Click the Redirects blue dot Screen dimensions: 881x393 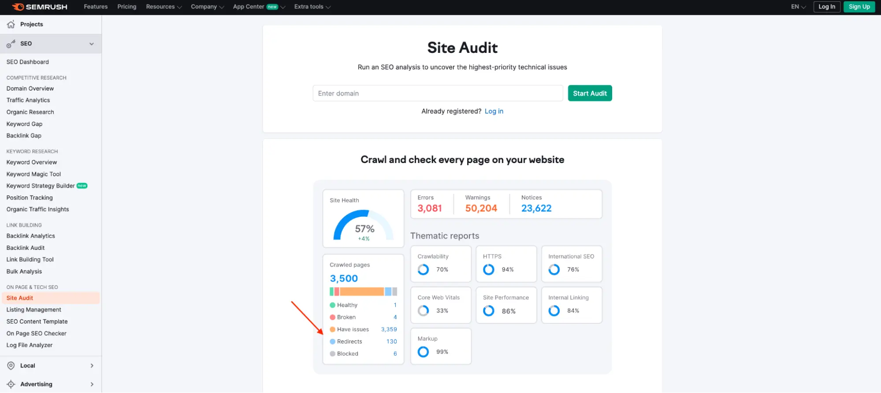(x=332, y=341)
